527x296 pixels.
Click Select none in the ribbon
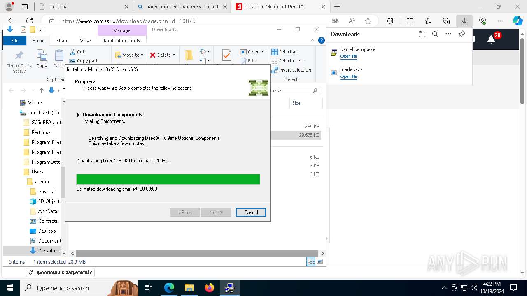287,61
